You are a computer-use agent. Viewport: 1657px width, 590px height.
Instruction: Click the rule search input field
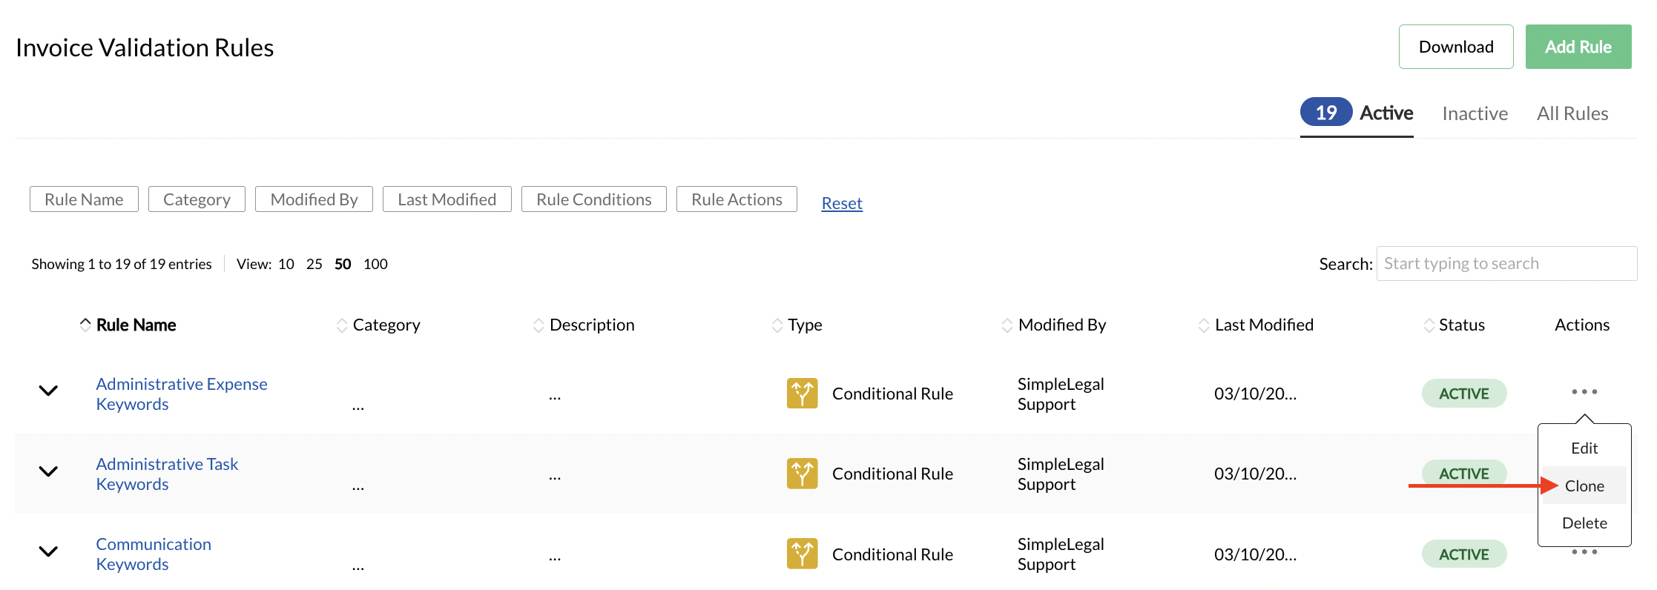[1506, 264]
